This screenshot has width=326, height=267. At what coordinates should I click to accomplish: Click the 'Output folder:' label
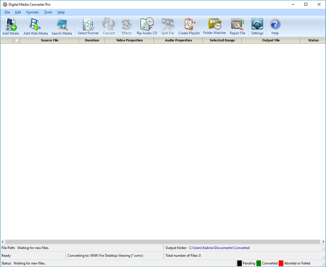(176, 248)
